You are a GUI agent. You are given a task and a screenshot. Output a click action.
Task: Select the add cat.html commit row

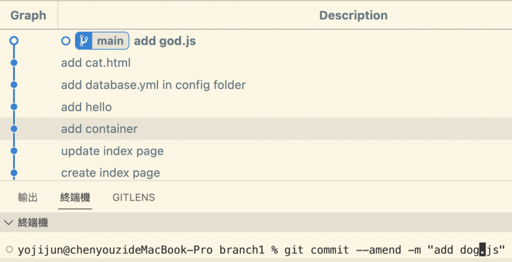[x=95, y=63]
